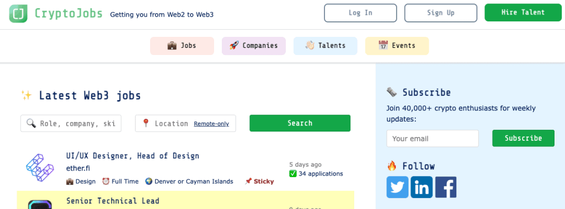Open the UI/UX Designer, Head of Design job
This screenshot has height=209, width=565.
(x=132, y=156)
